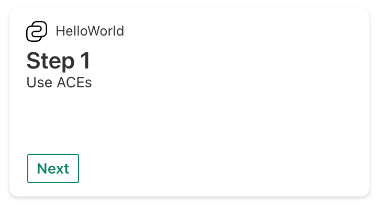The width and height of the screenshot is (380, 206).
Task: Click the HelloWorld interlocking-links logo icon
Action: 37,31
